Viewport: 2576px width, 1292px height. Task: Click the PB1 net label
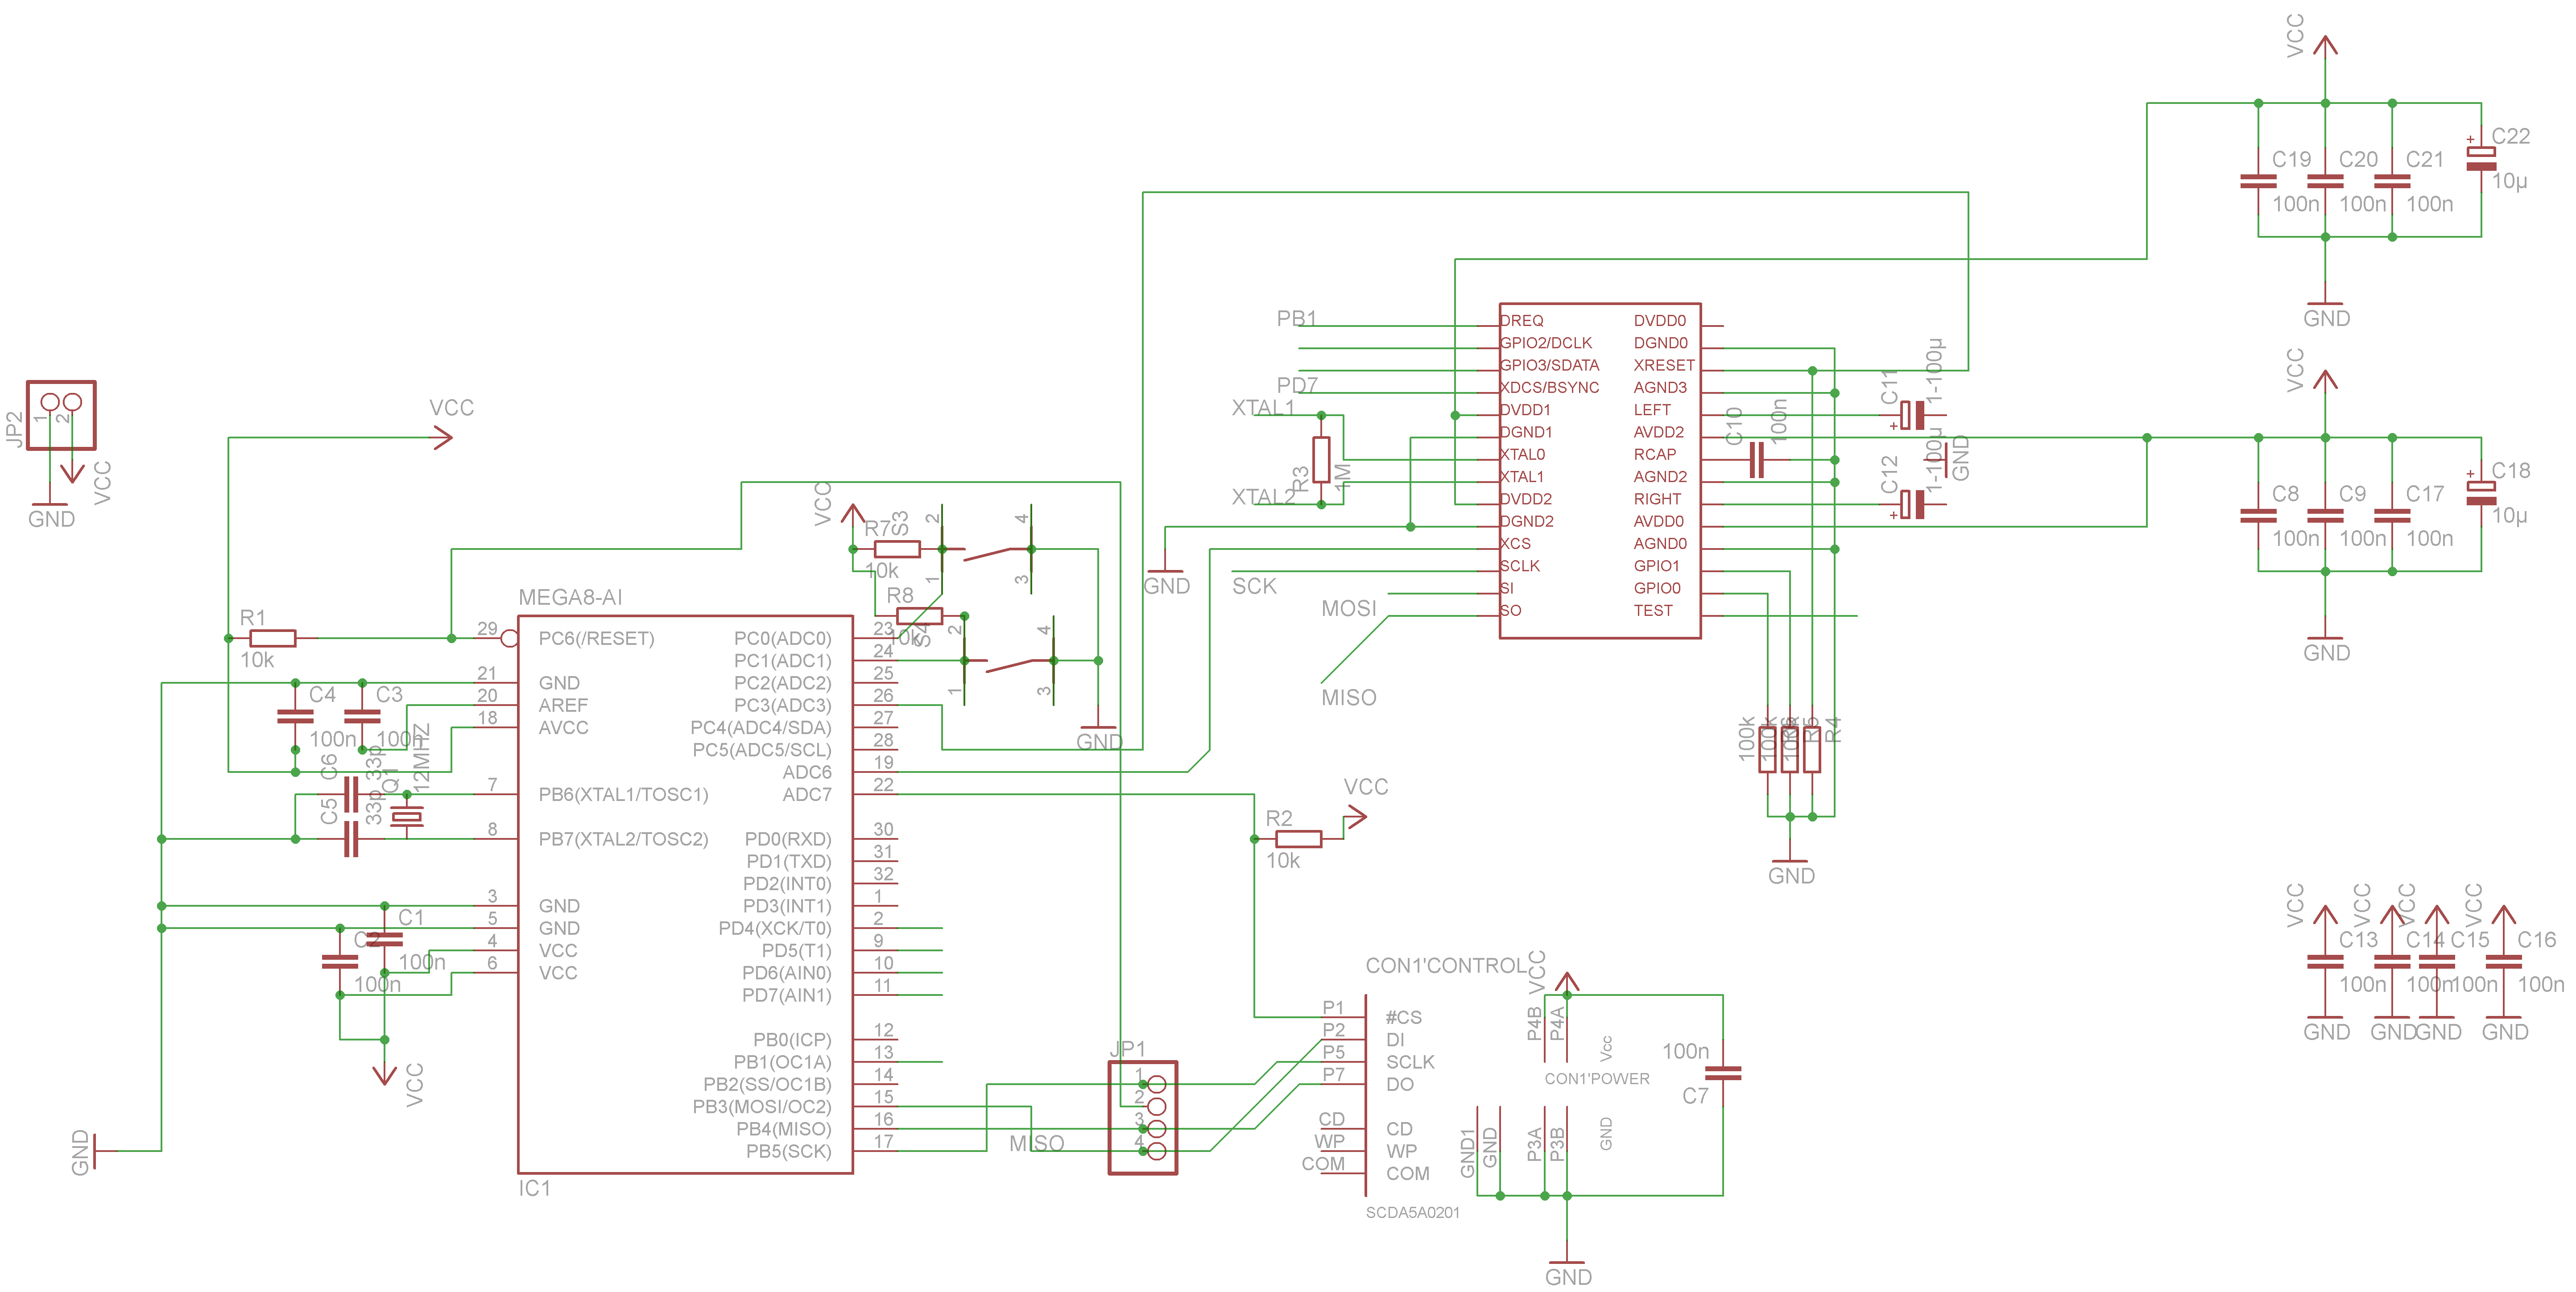[x=1297, y=318]
